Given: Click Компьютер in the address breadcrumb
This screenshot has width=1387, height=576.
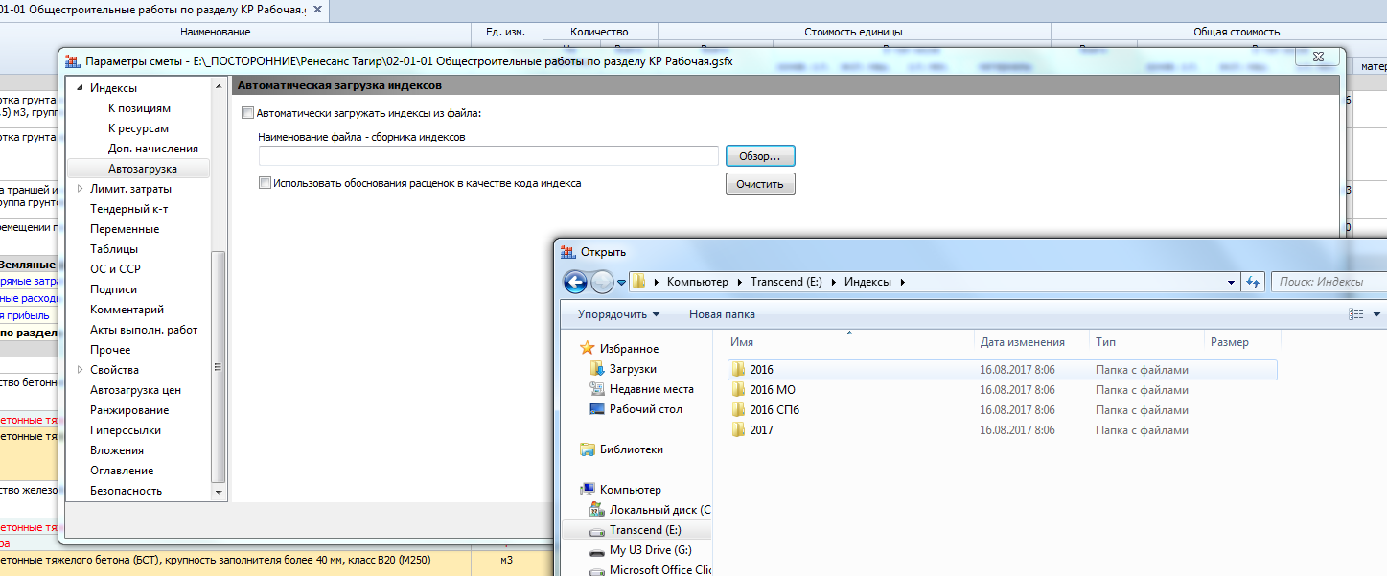Looking at the screenshot, I should tap(698, 282).
